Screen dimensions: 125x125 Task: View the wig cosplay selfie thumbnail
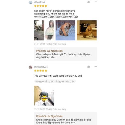click(x=44, y=96)
